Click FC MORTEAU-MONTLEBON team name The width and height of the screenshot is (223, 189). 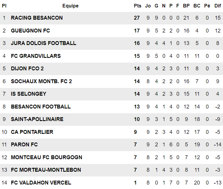click(x=46, y=170)
